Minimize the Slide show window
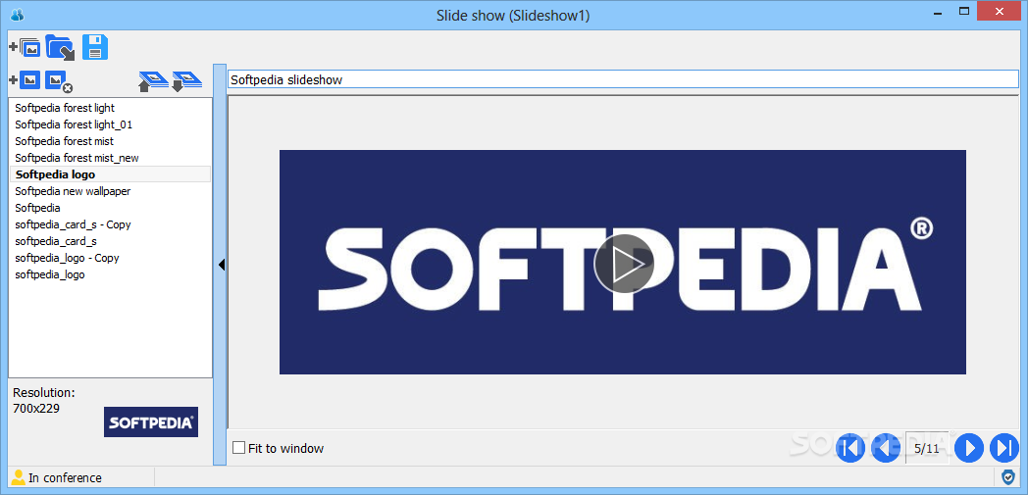1028x495 pixels. point(936,11)
